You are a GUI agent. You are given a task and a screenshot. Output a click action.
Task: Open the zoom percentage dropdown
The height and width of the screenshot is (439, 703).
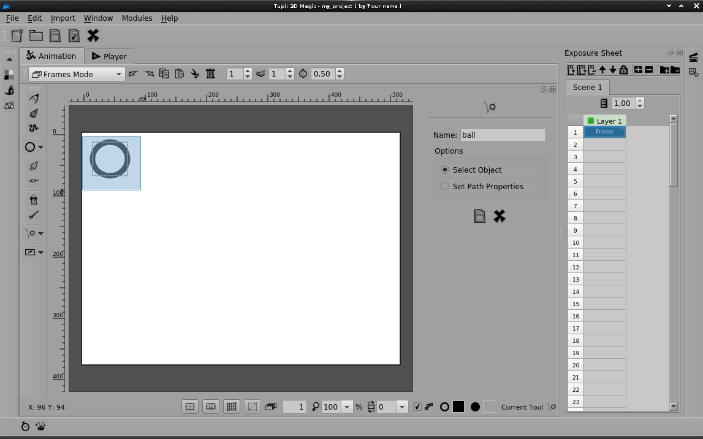347,407
